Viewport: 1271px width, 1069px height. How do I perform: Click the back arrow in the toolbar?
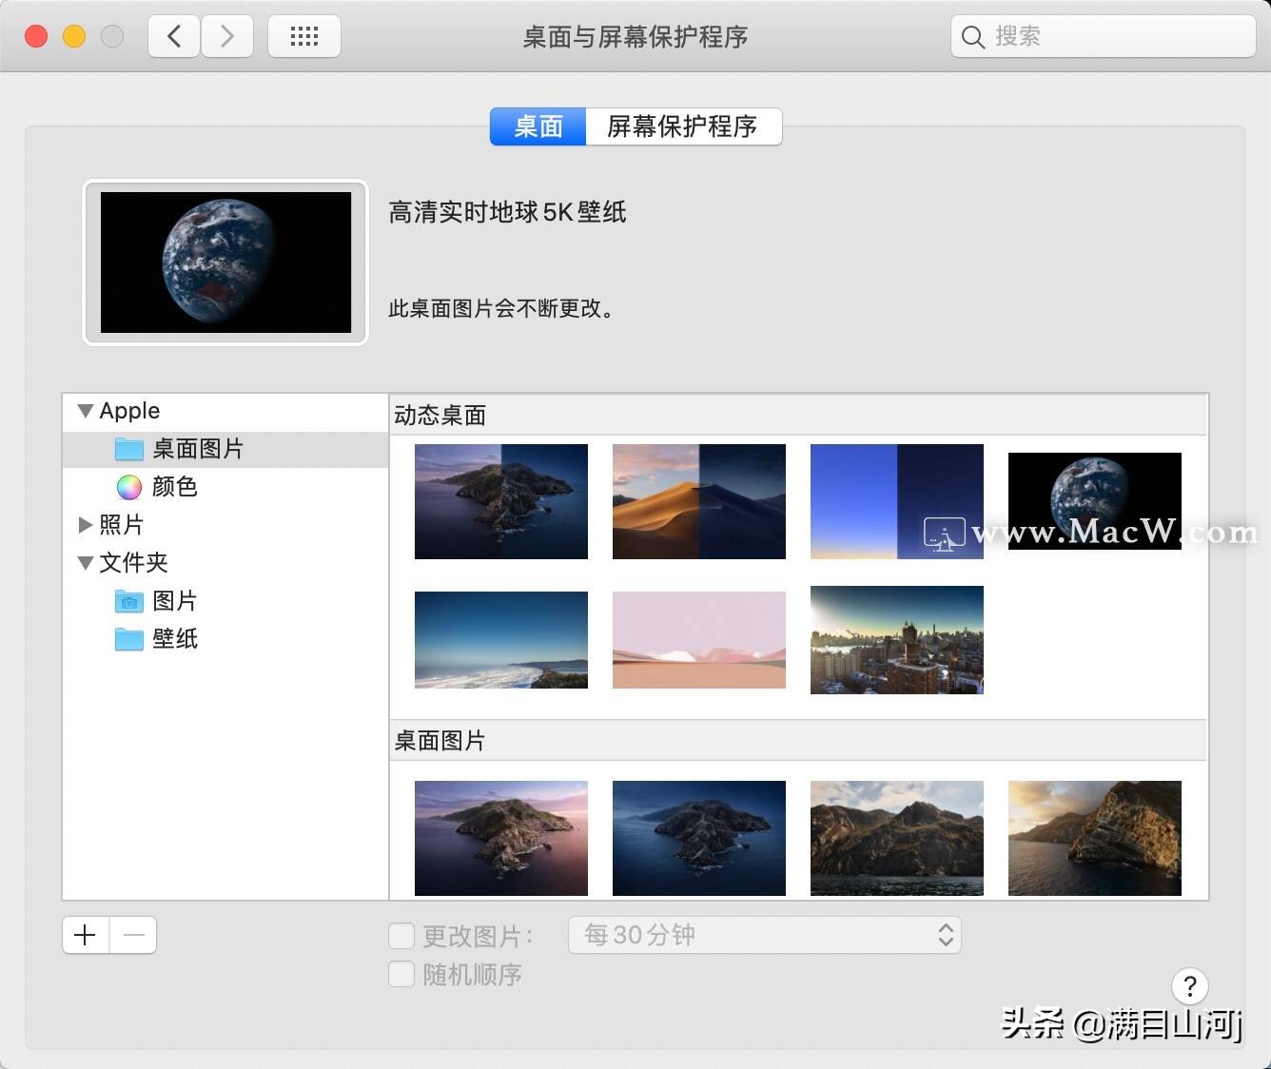pyautogui.click(x=173, y=35)
